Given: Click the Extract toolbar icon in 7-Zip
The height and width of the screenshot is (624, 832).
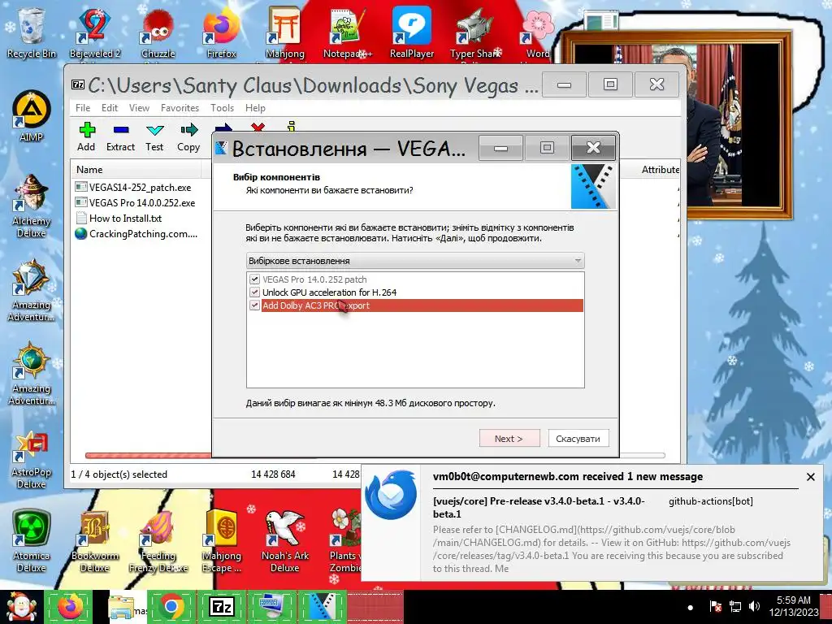Looking at the screenshot, I should [120, 136].
